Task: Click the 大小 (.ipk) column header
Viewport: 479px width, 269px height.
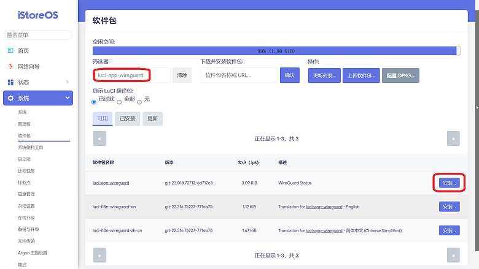Action: click(248, 162)
